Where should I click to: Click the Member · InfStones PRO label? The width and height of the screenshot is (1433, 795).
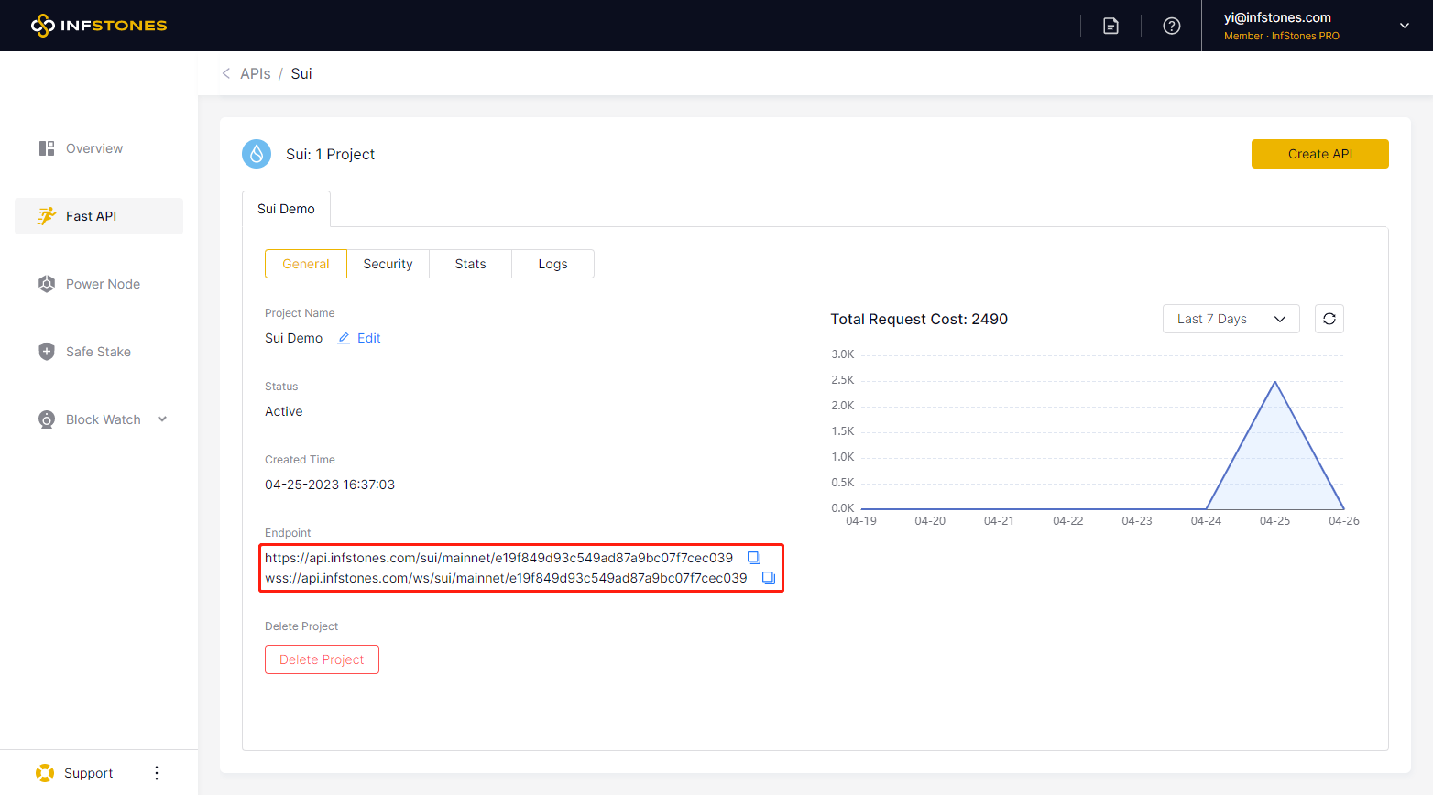(1282, 36)
